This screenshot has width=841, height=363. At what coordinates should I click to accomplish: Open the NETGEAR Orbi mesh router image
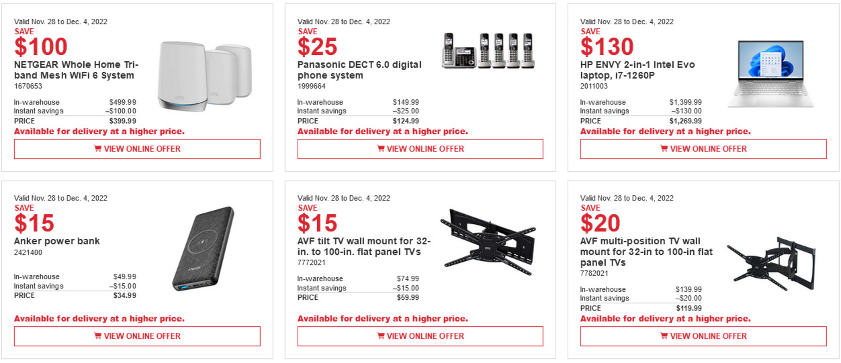[x=205, y=76]
